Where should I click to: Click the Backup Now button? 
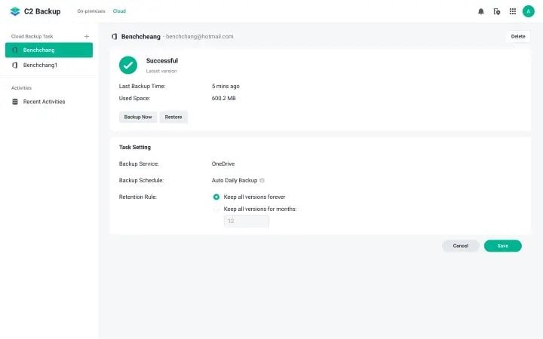[138, 117]
